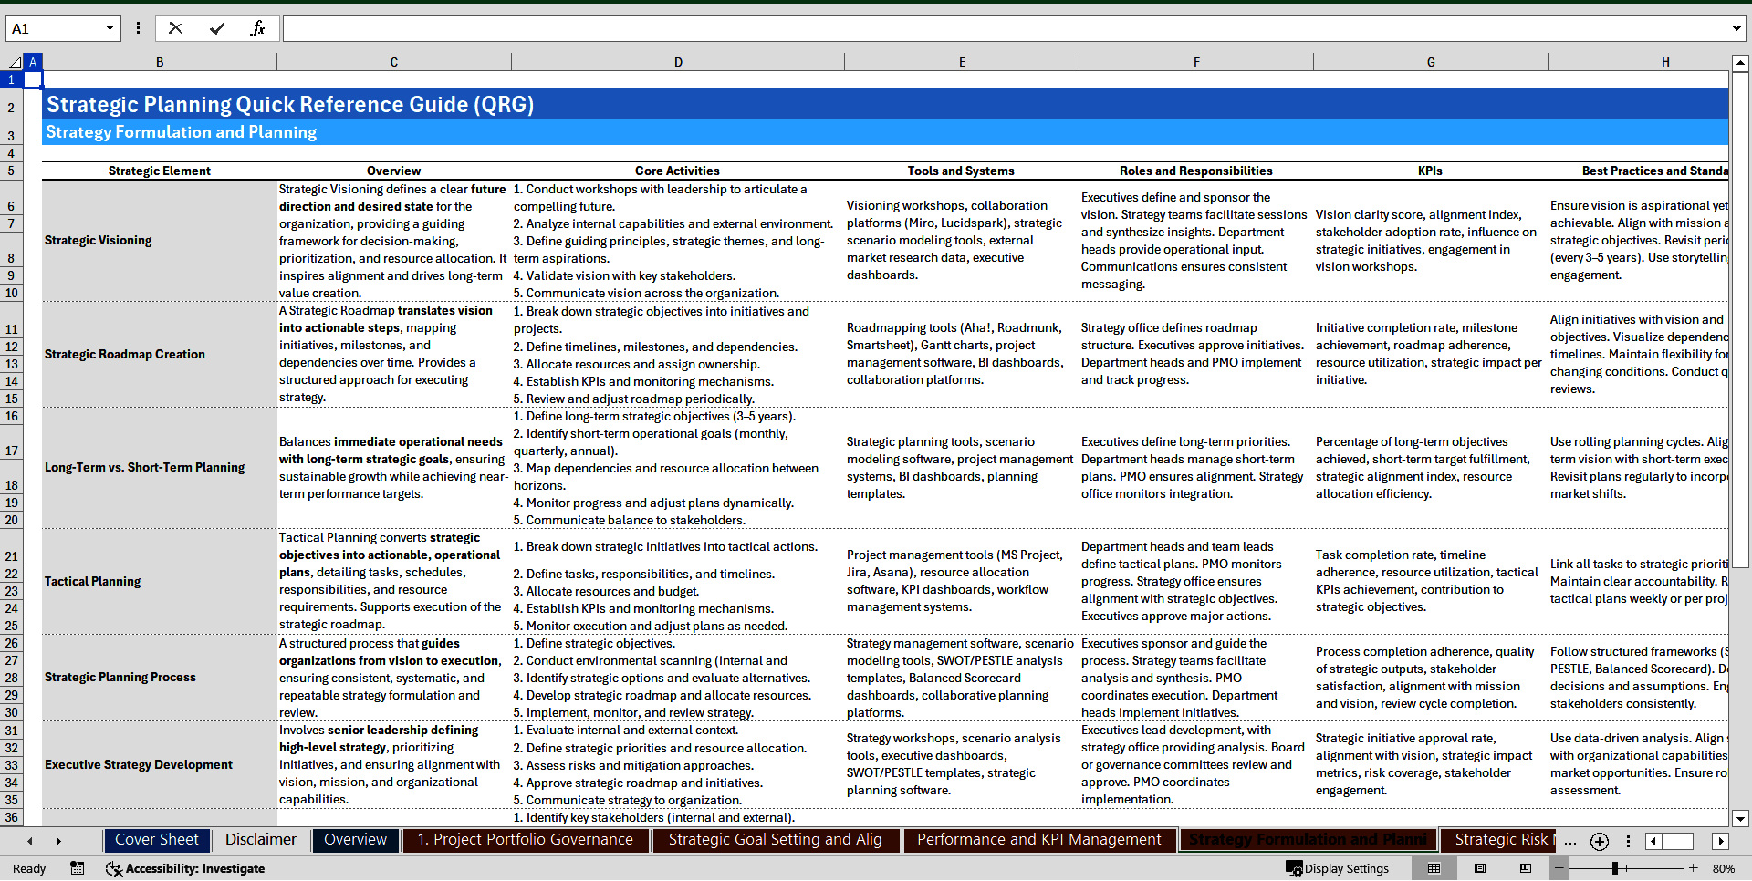Zoom in using the plus icon
Viewport: 1752px width, 881px height.
1693,868
